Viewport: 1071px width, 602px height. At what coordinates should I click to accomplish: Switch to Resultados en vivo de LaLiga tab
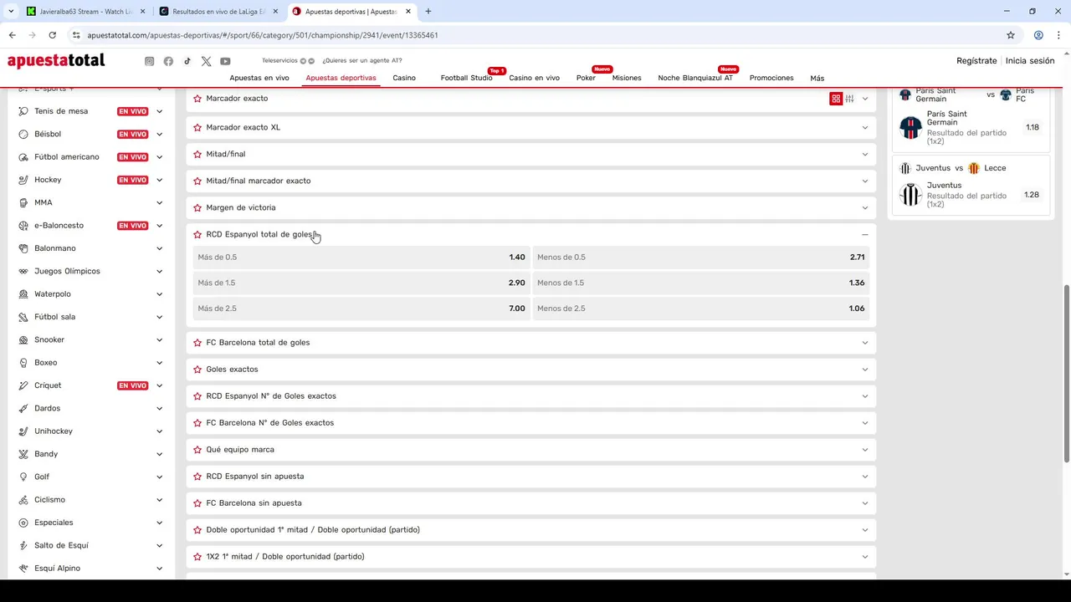point(218,11)
